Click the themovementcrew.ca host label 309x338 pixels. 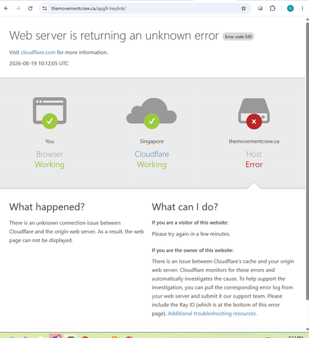tap(254, 141)
